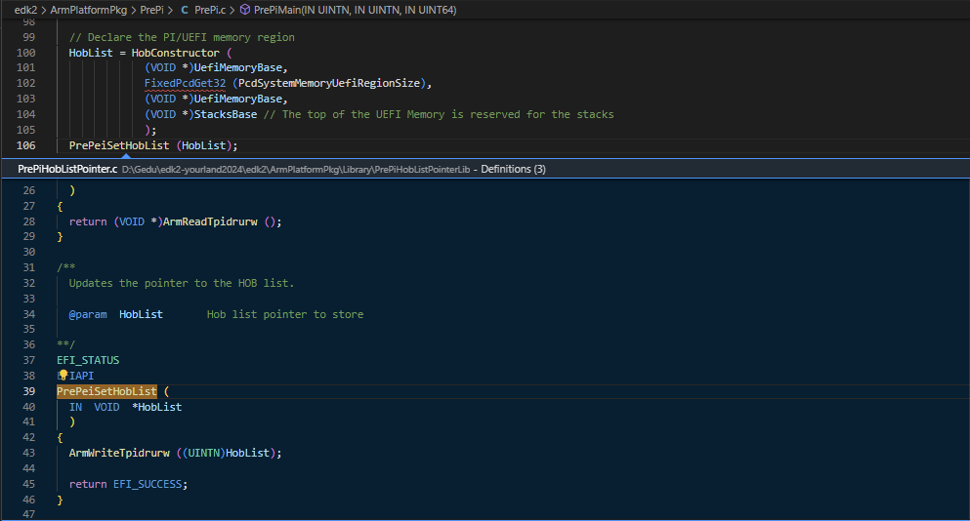Click line number 106 in the gutter
Screen dimensions: 970x521
coord(26,145)
